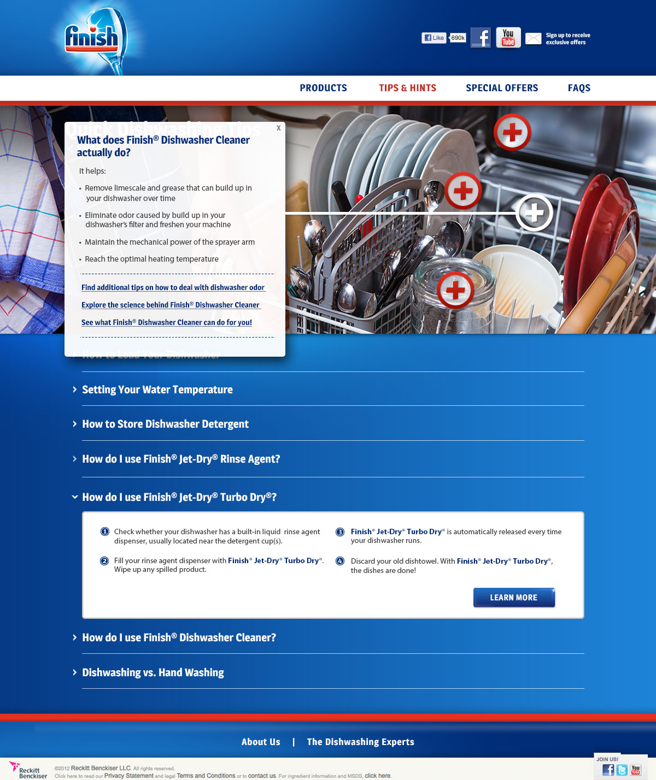Close the Dishwasher Cleaner popup with X
656x780 pixels.
pos(278,128)
